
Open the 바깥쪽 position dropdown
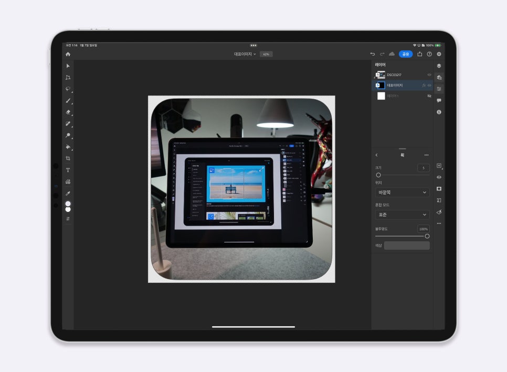(x=402, y=193)
